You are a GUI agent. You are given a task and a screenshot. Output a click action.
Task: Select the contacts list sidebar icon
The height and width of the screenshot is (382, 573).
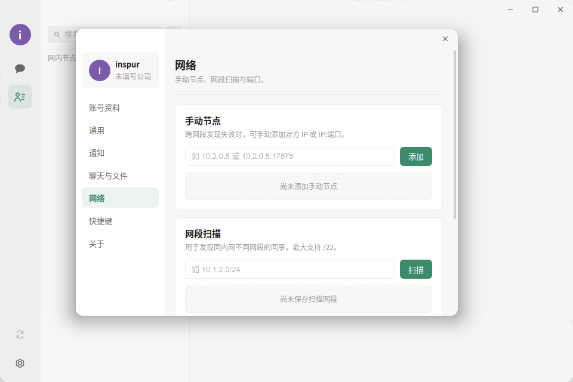pyautogui.click(x=20, y=97)
